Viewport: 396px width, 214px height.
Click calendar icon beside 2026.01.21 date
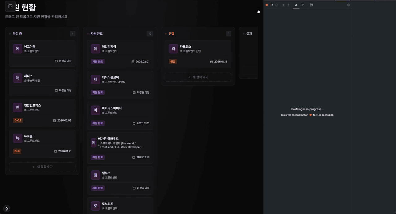point(55,151)
